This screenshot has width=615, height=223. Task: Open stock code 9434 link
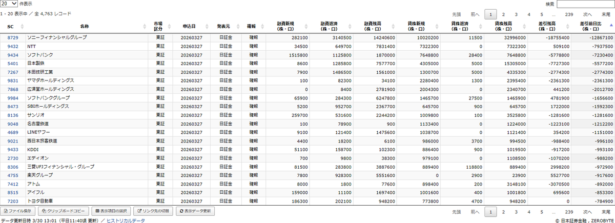coord(13,55)
